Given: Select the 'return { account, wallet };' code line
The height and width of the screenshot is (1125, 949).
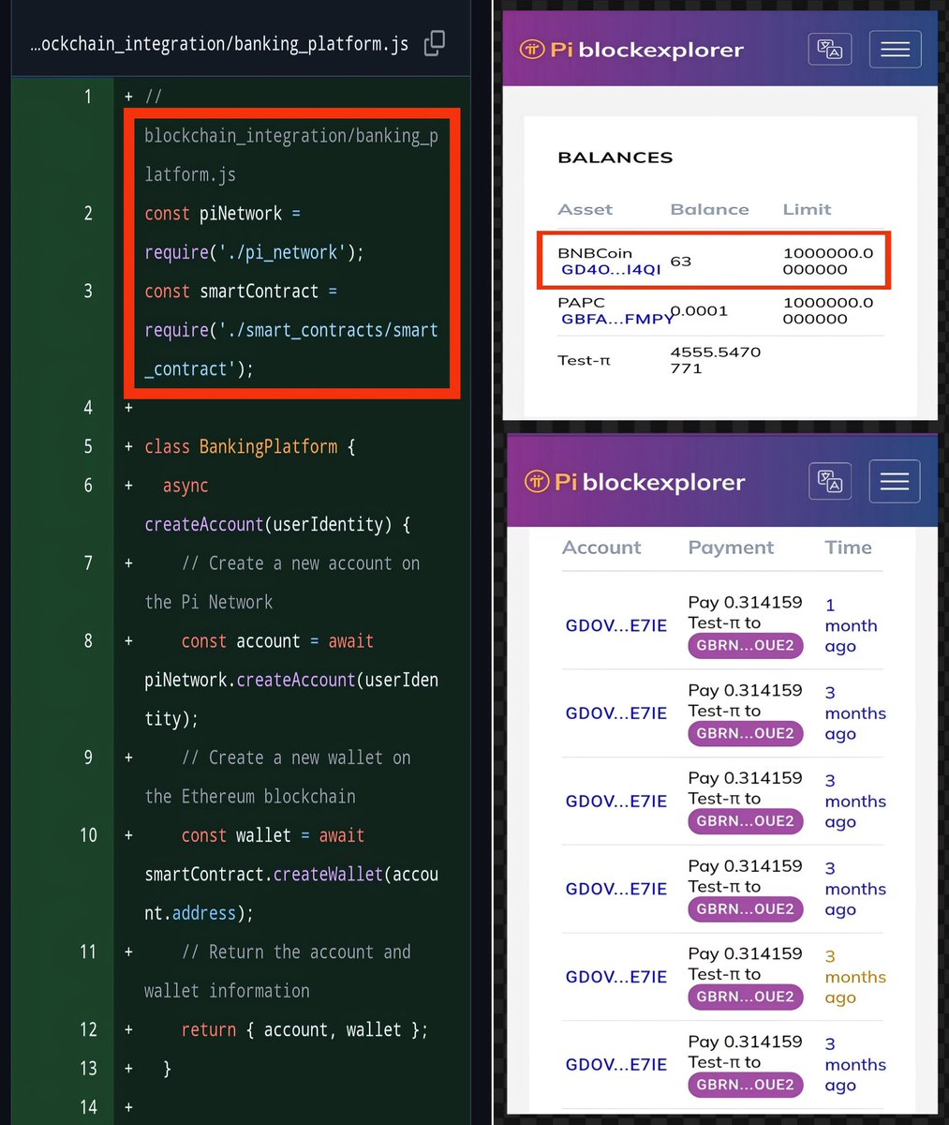Looking at the screenshot, I should coord(304,1030).
